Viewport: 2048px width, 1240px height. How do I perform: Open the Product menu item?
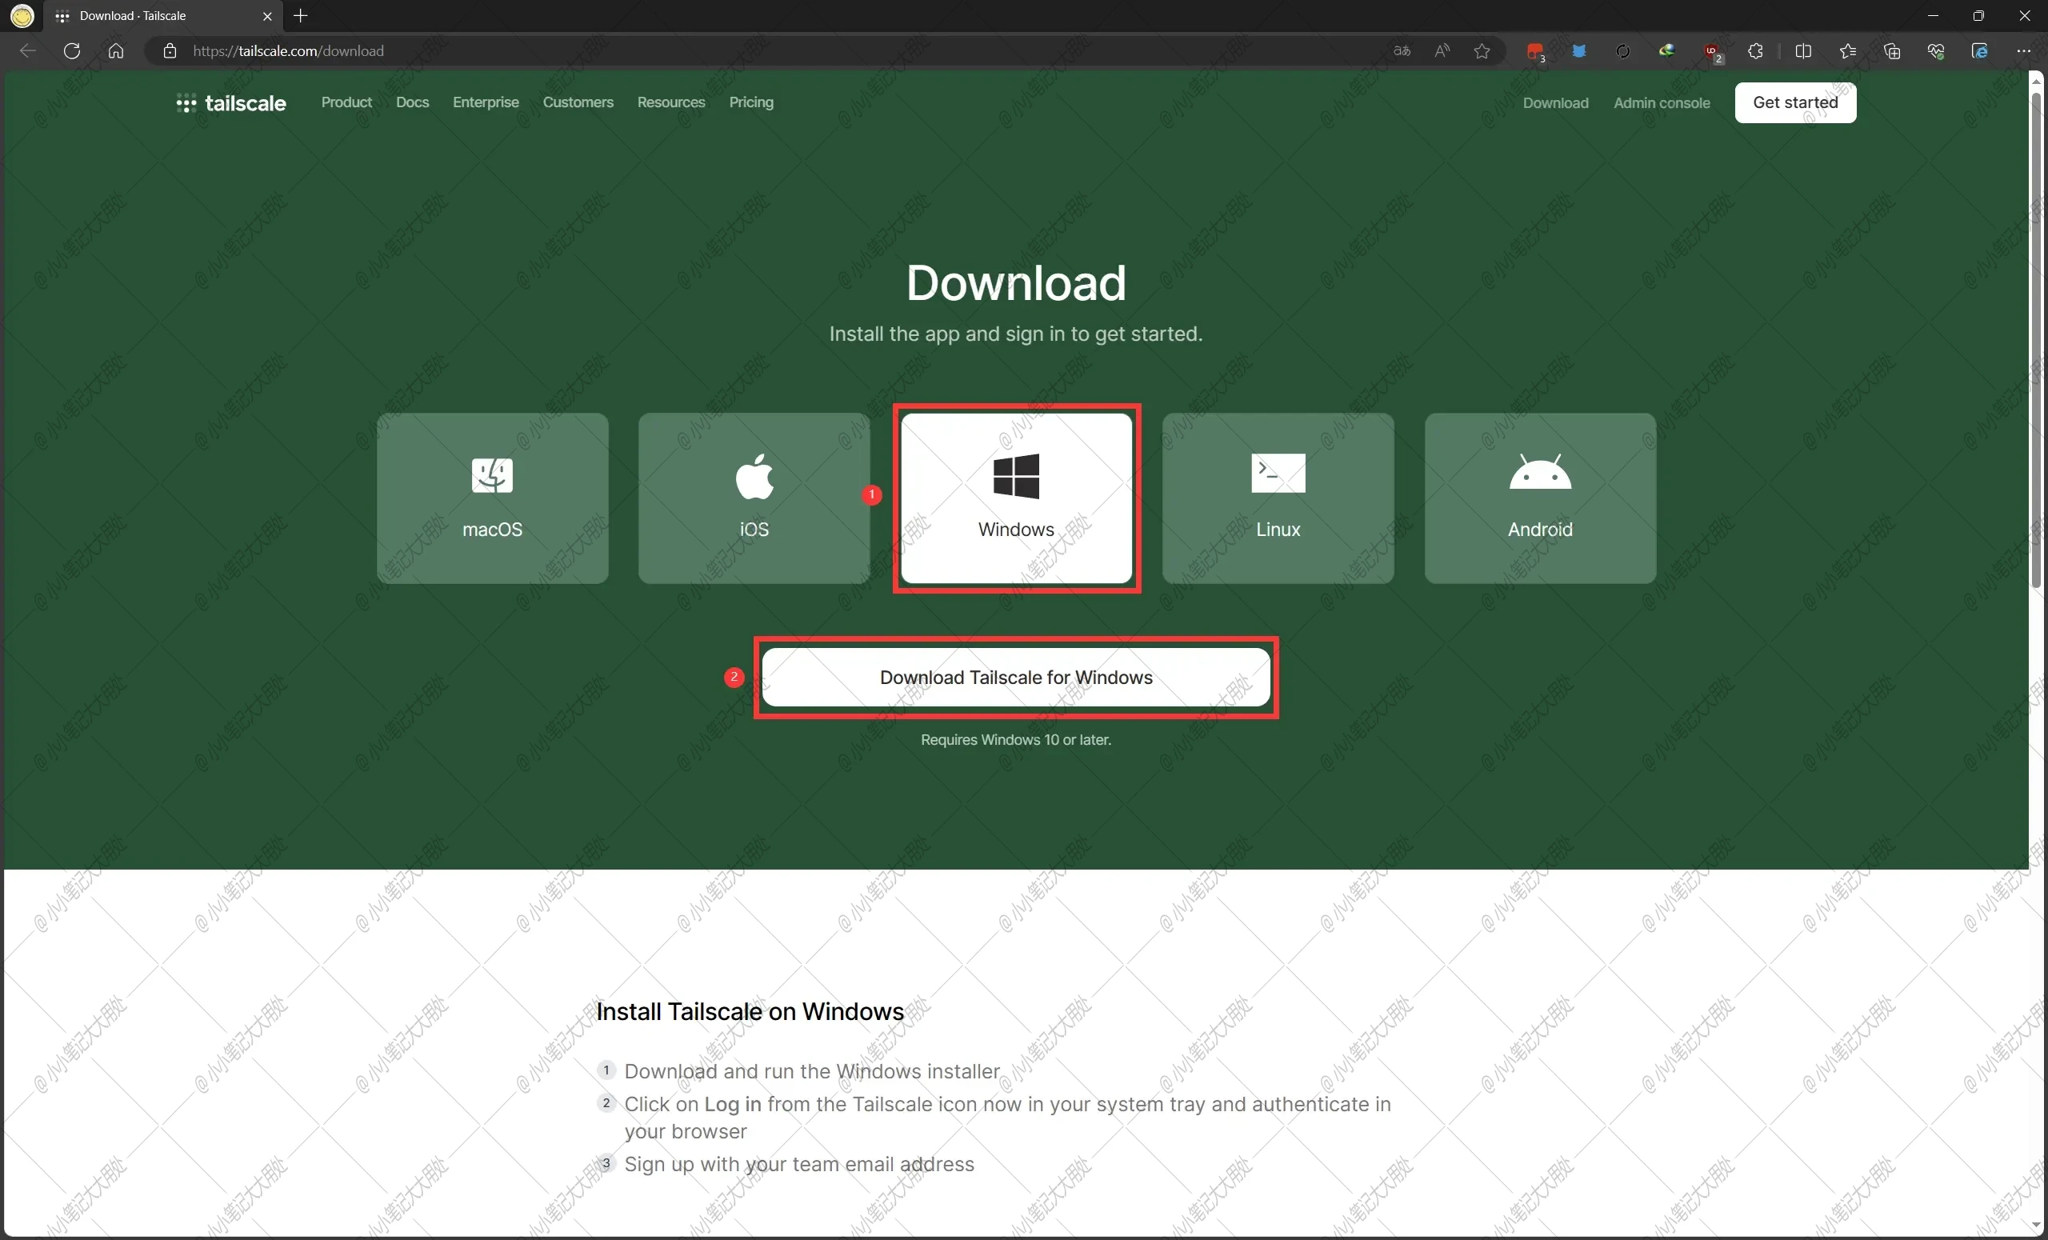[346, 102]
